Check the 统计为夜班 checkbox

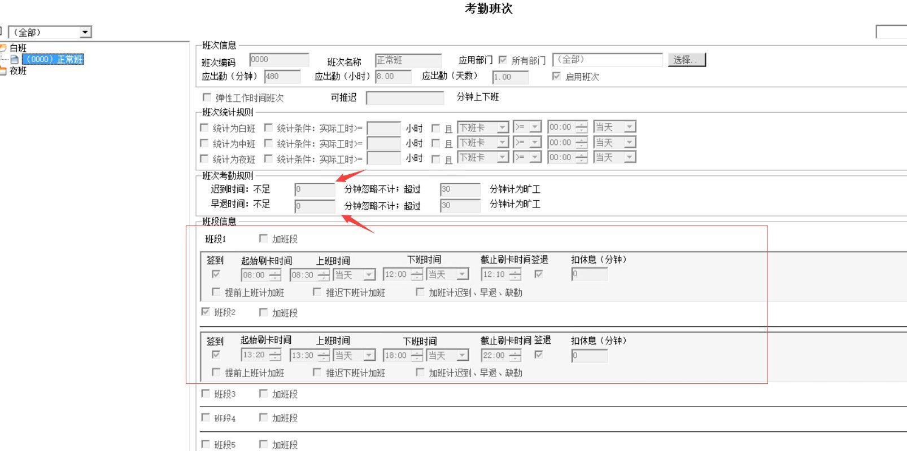204,159
